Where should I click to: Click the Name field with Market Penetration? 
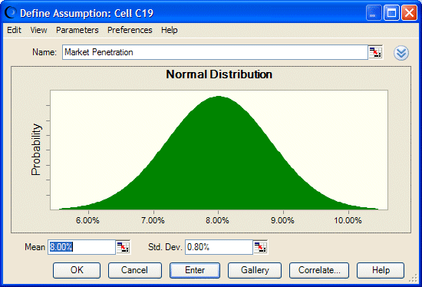(215, 52)
